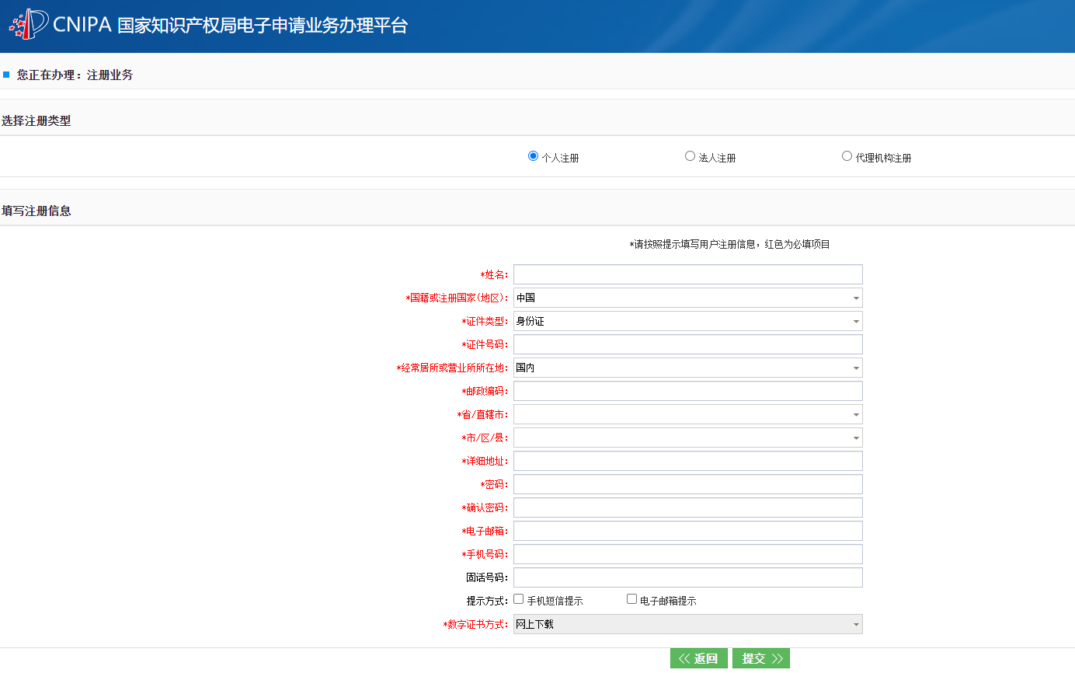Open the 数字证书方式 dropdown

(687, 624)
